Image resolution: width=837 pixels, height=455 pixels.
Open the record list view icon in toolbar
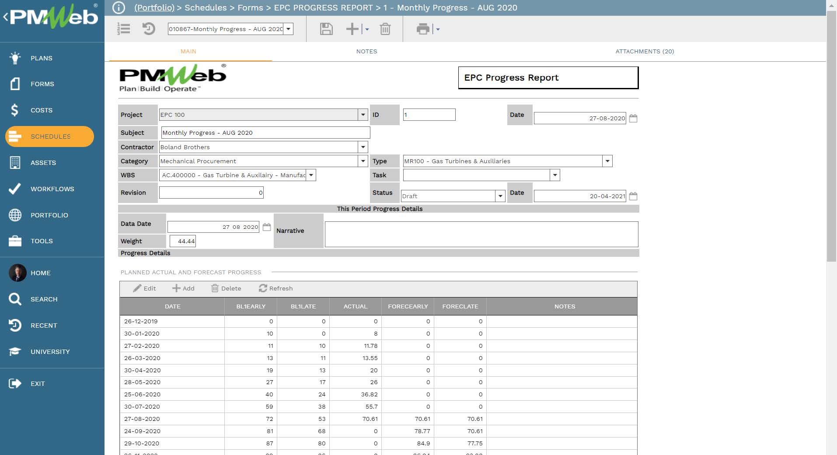point(124,29)
